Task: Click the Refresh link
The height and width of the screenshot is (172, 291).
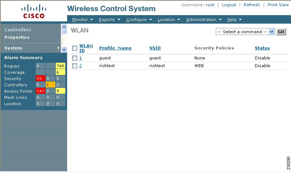Action: pyautogui.click(x=252, y=5)
